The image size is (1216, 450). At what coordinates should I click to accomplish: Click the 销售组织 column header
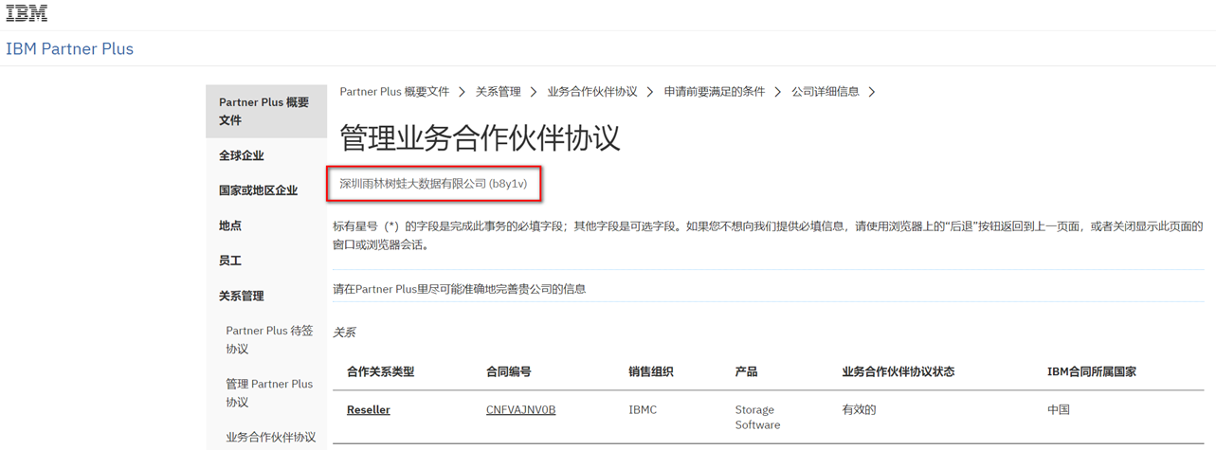(651, 371)
